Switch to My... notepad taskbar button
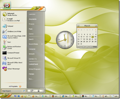The width and height of the screenshot is (120, 99). pos(95,96)
